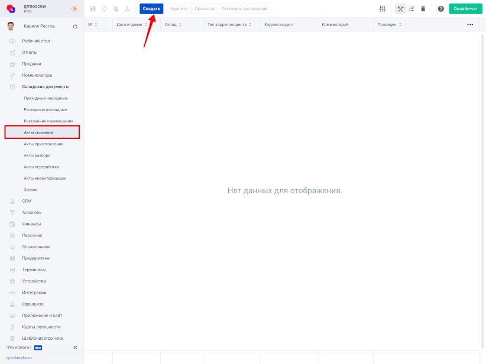This screenshot has height=364, width=486.
Task: Open Шаблонизатор чека menu item
Action: click(43, 339)
